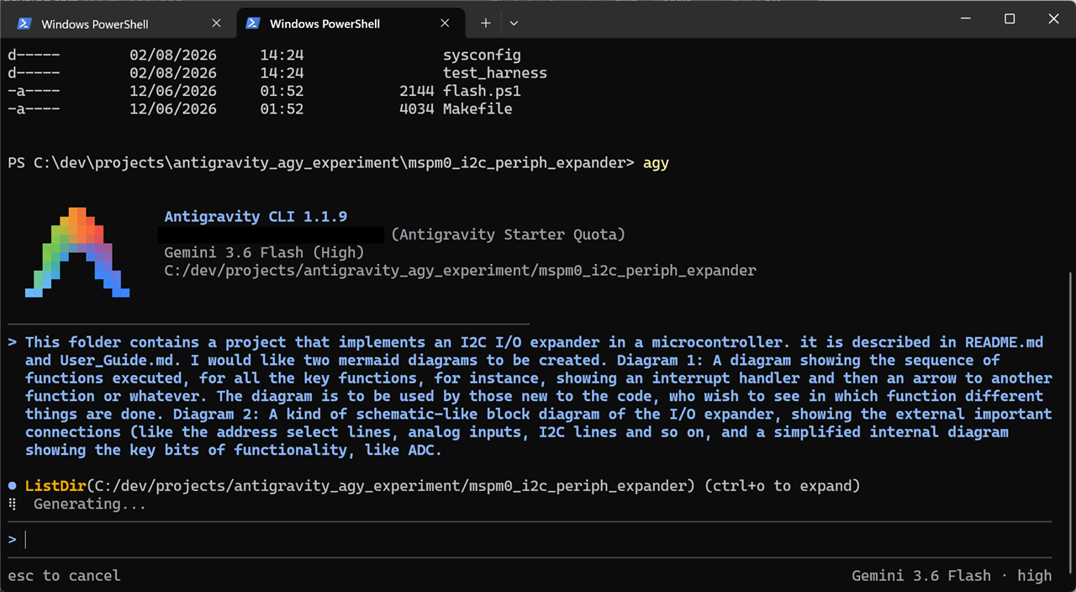Close the first PowerShell tab
The image size is (1076, 592).
coord(217,24)
